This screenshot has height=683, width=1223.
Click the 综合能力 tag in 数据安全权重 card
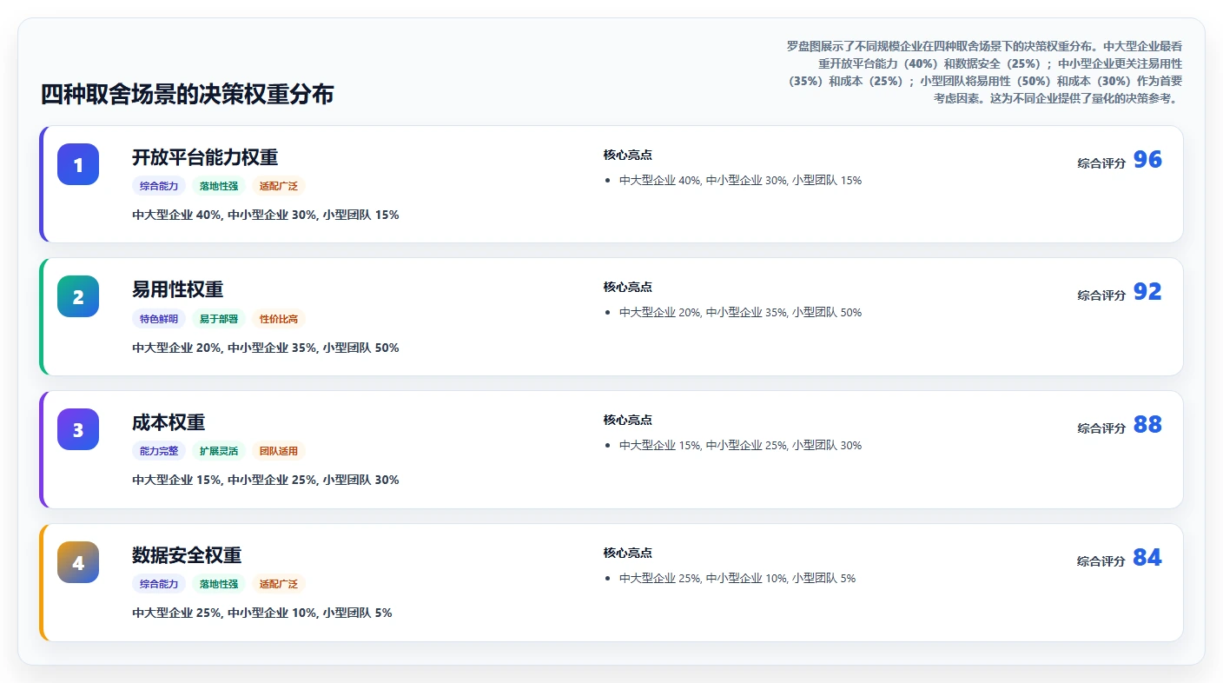click(159, 584)
